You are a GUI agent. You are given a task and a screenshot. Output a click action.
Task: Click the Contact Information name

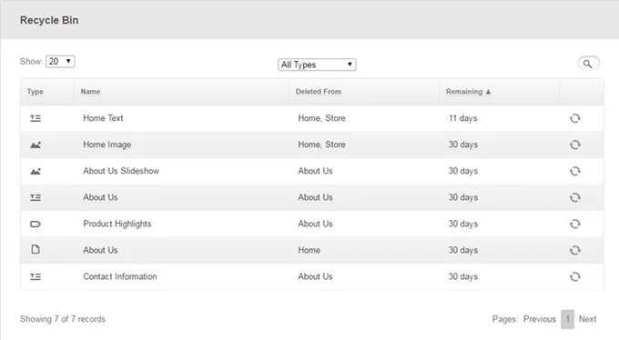[x=120, y=277]
